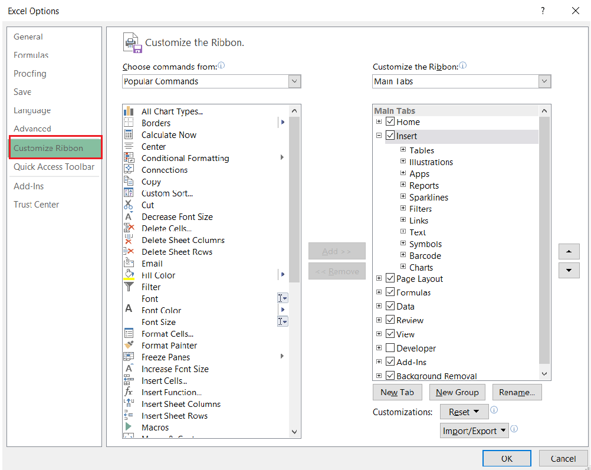The width and height of the screenshot is (591, 470).
Task: Click the Cut scissors icon
Action: tap(130, 205)
